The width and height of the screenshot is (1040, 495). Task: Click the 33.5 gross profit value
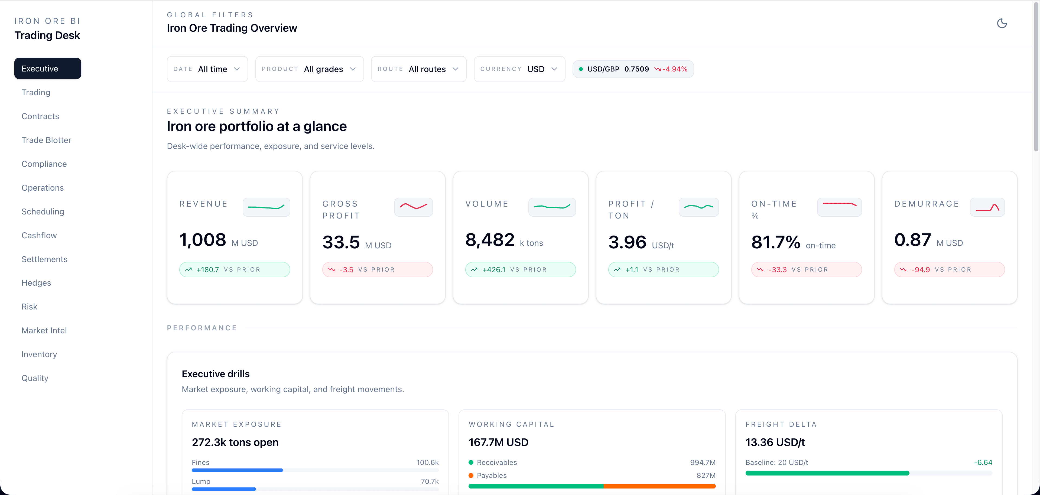[341, 242]
